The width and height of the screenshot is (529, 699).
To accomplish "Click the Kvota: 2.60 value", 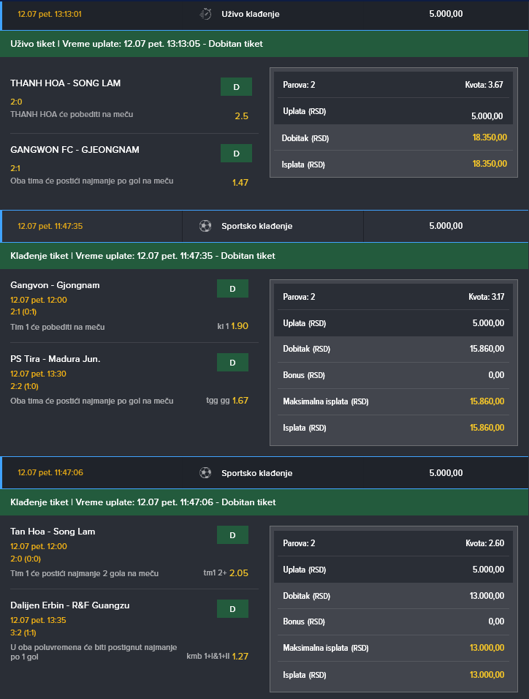I will click(x=484, y=543).
